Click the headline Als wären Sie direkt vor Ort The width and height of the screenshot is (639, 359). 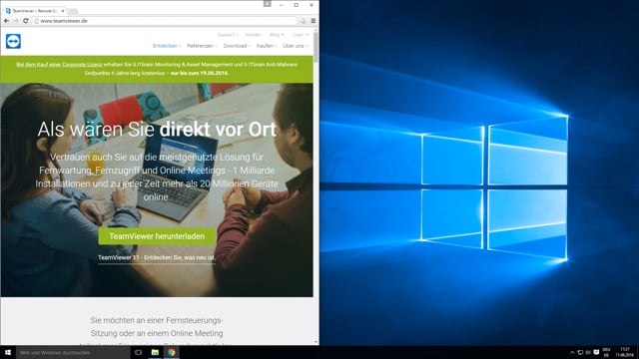click(x=157, y=130)
